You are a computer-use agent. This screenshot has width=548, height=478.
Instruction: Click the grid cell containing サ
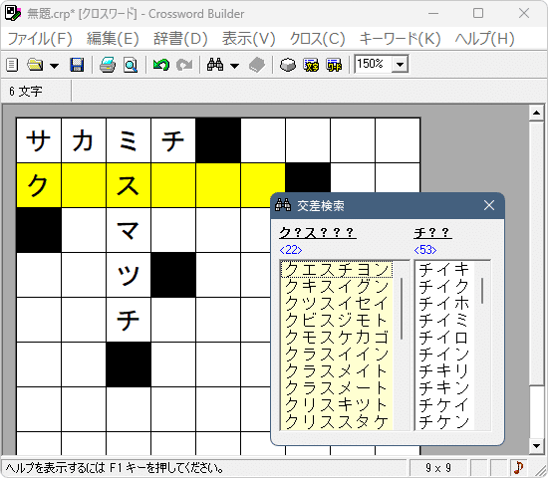39,140
